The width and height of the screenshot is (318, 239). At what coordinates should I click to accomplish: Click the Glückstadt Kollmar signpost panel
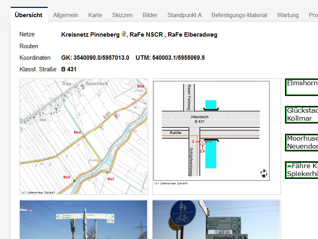coord(302,115)
